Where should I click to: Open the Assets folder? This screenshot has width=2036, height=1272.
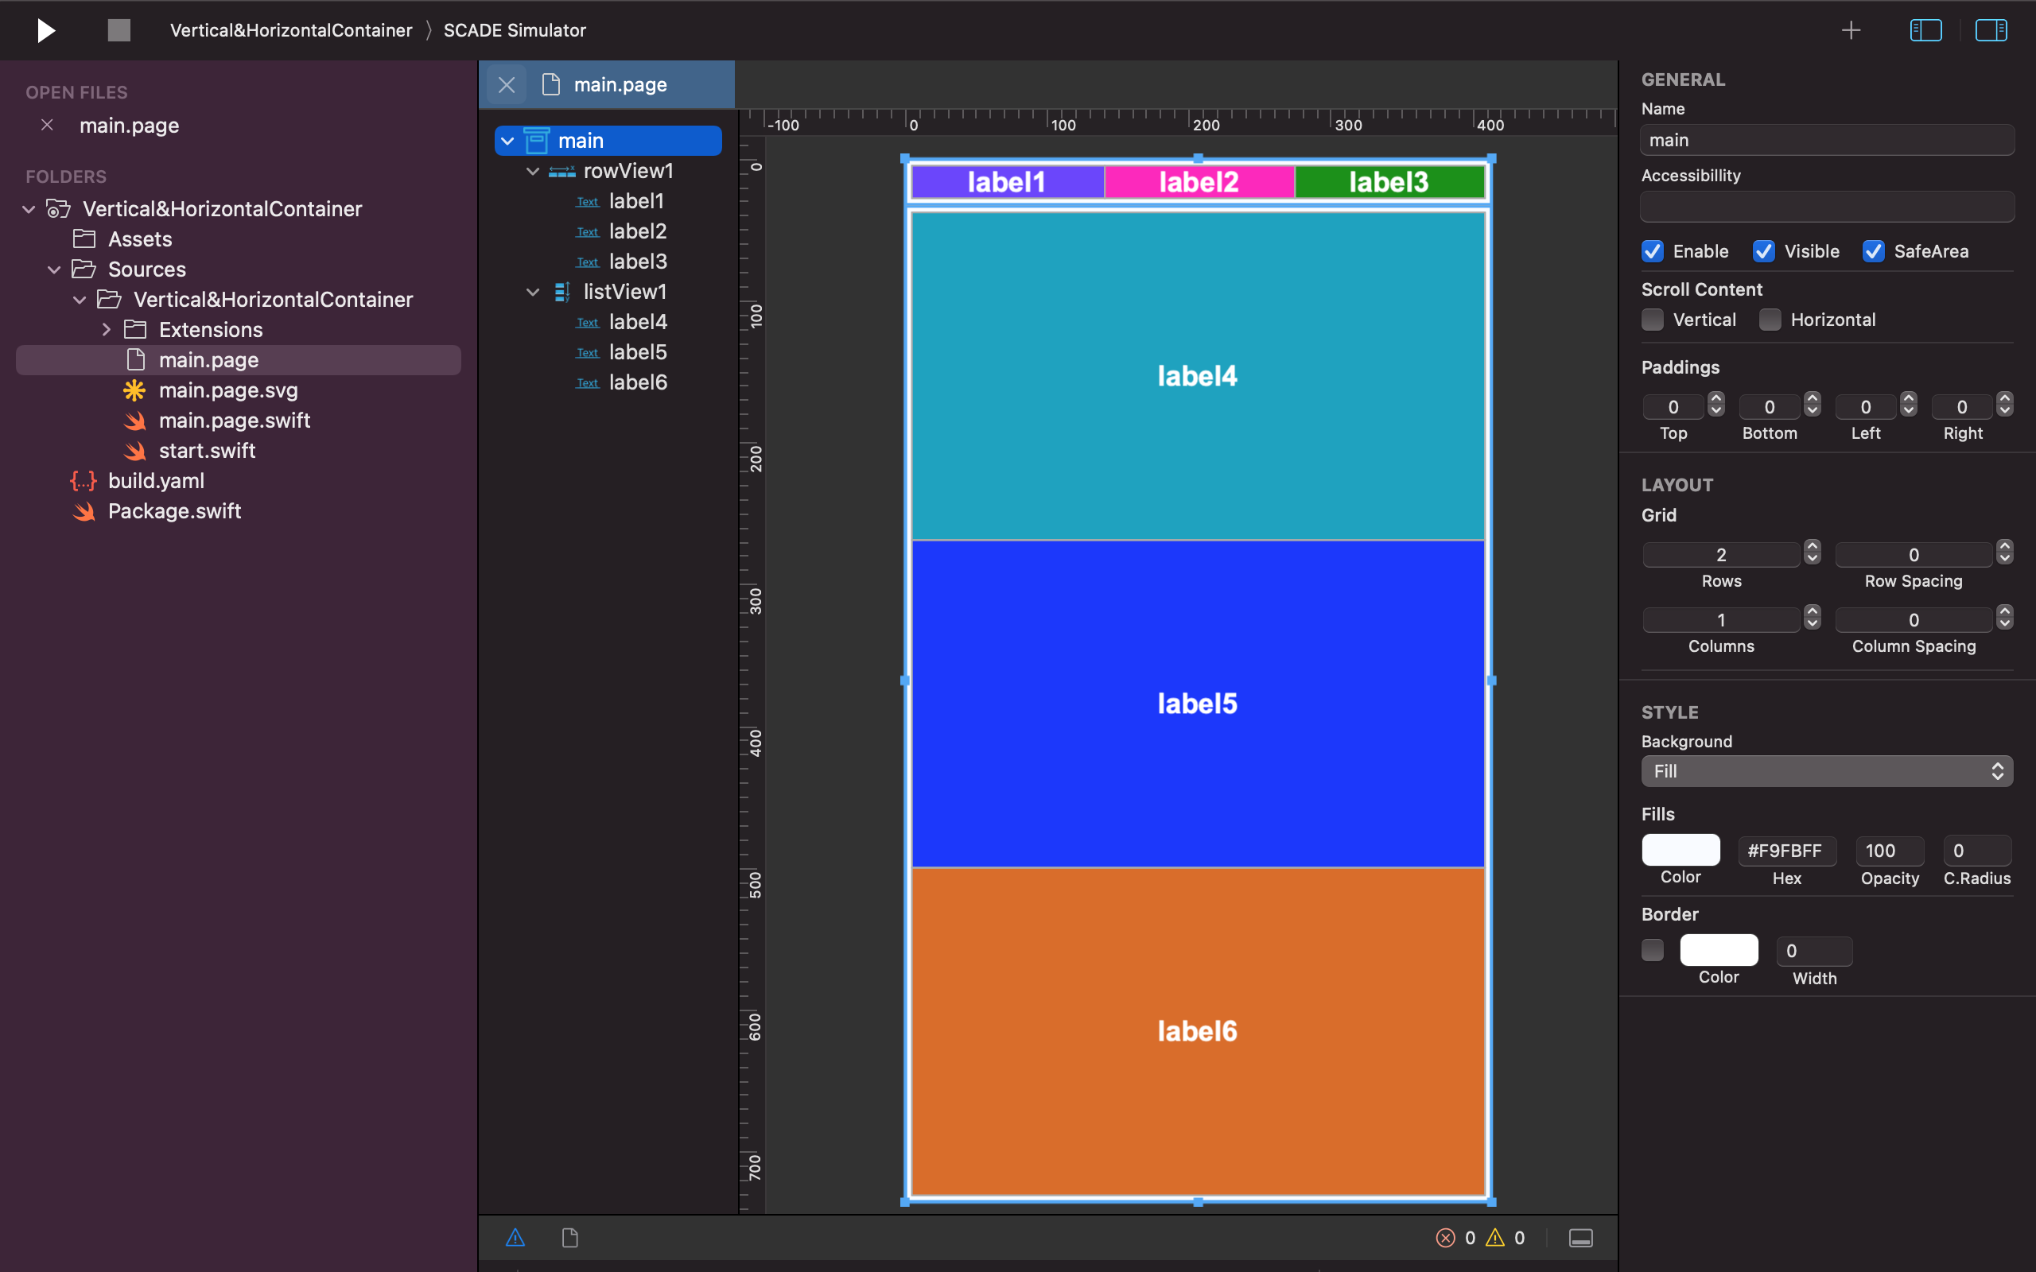(140, 239)
